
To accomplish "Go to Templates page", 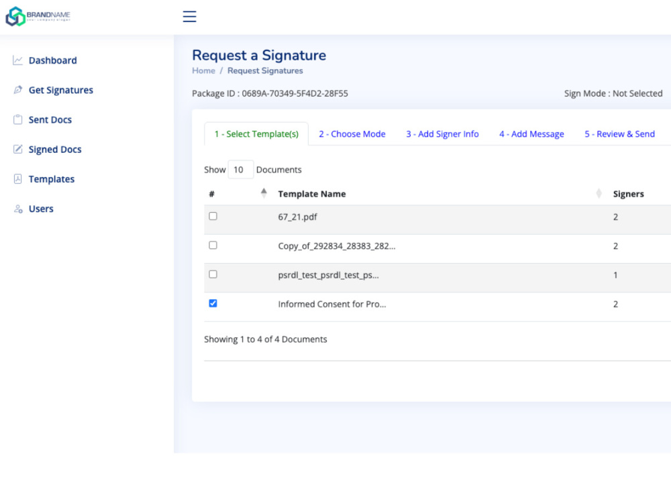I will [52, 179].
